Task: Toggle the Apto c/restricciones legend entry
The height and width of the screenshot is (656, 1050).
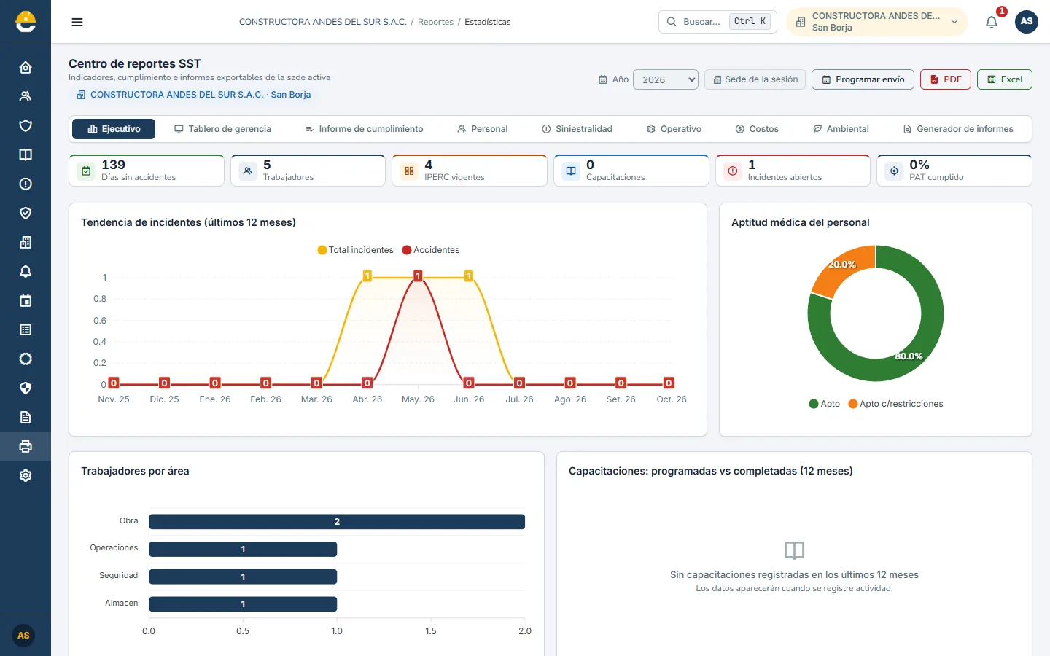Action: (x=895, y=404)
